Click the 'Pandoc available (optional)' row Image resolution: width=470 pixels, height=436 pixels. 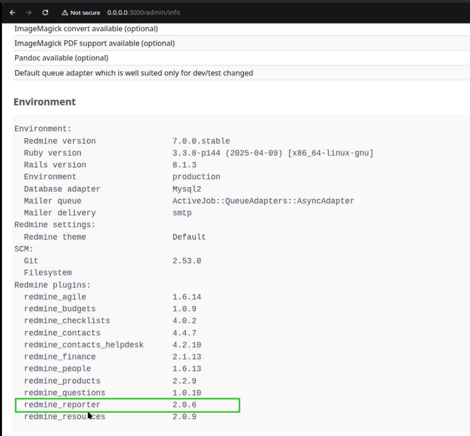click(x=241, y=58)
